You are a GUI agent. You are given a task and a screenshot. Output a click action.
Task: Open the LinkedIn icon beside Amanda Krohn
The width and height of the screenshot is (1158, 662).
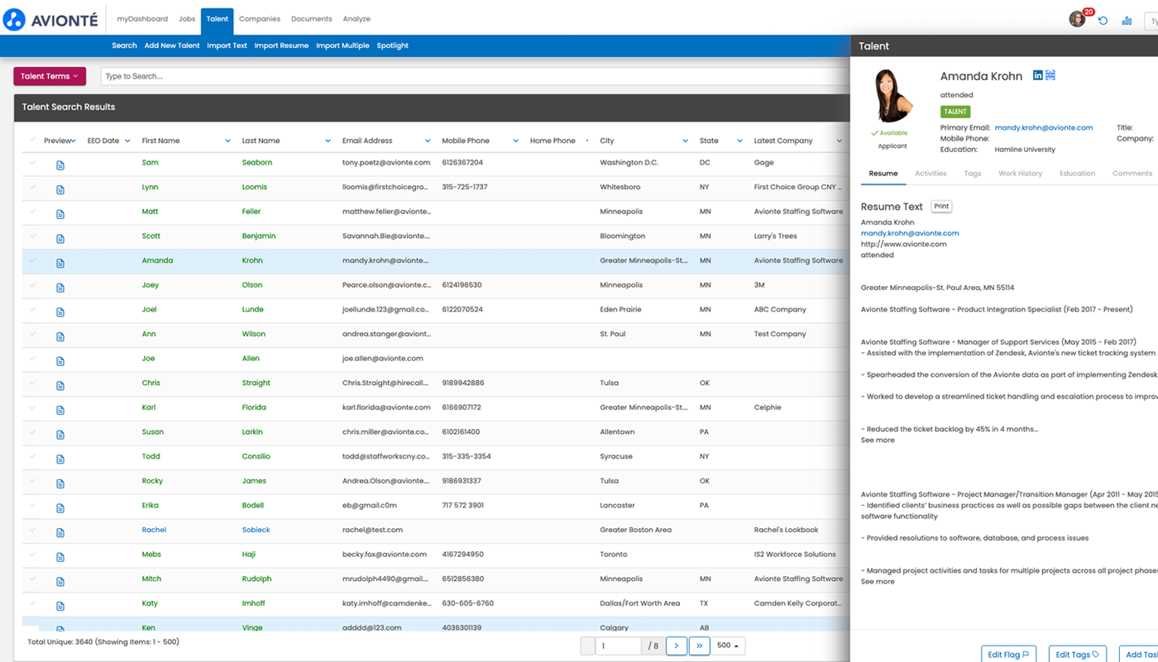pos(1037,75)
